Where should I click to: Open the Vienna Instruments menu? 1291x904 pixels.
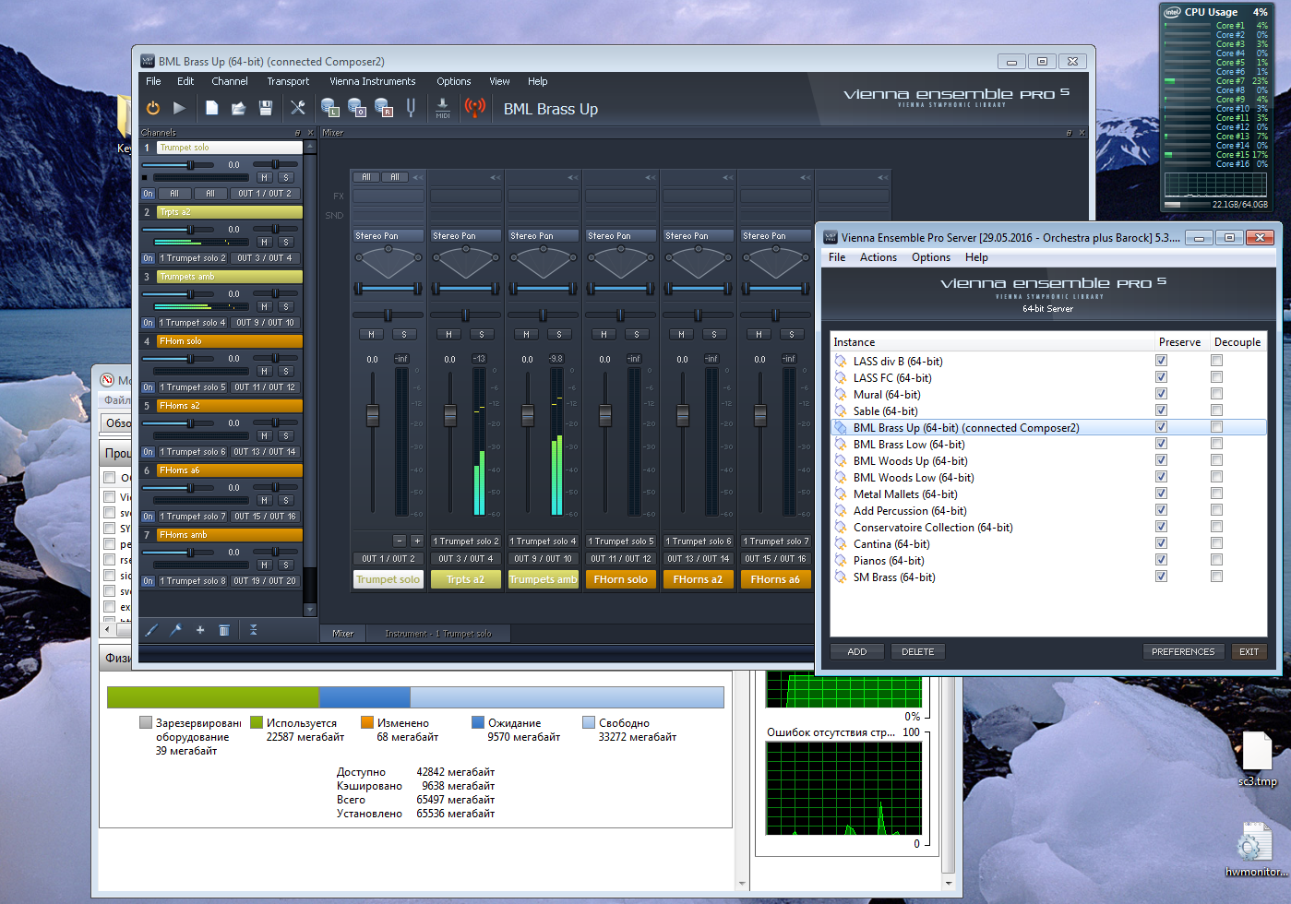tap(372, 81)
